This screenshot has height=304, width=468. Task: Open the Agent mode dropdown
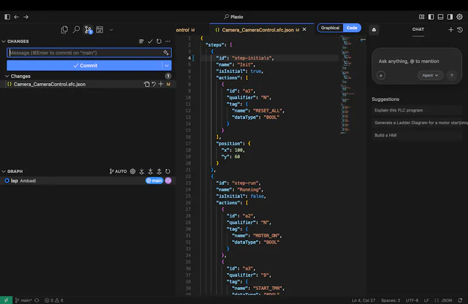(x=430, y=75)
